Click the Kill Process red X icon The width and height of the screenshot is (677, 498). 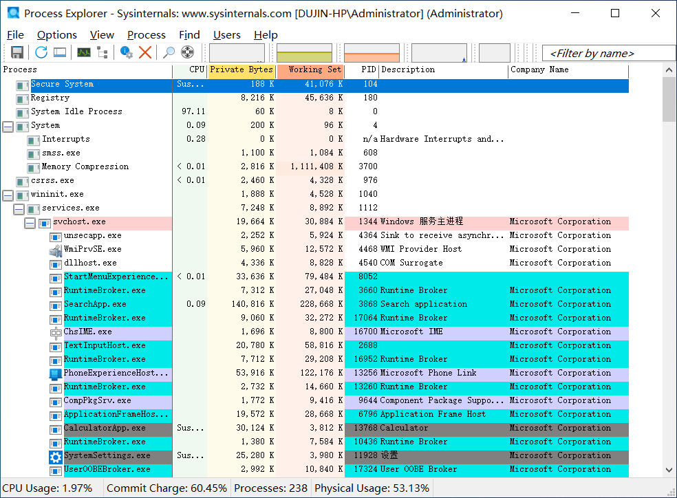click(144, 52)
